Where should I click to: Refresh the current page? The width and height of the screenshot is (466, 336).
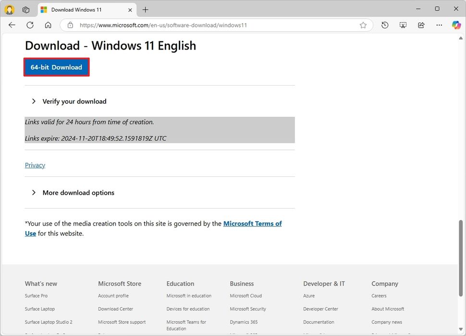[30, 25]
